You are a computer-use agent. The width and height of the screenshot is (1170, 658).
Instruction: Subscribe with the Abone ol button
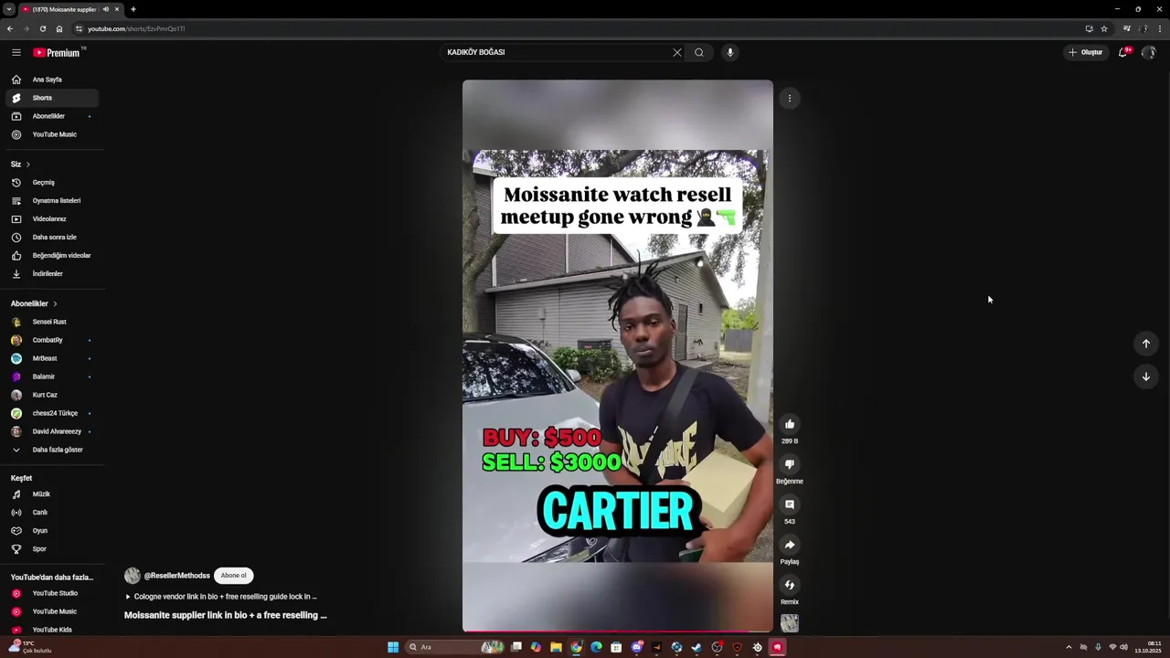[x=233, y=576]
